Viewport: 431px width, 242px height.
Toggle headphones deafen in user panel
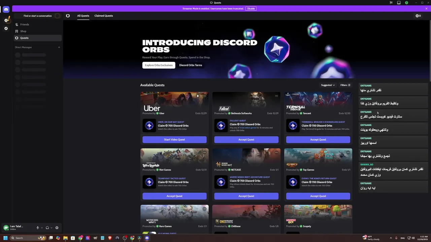pyautogui.click(x=47, y=228)
